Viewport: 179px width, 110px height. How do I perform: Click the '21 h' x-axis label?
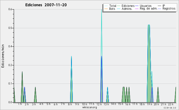pyautogui.click(x=163, y=104)
